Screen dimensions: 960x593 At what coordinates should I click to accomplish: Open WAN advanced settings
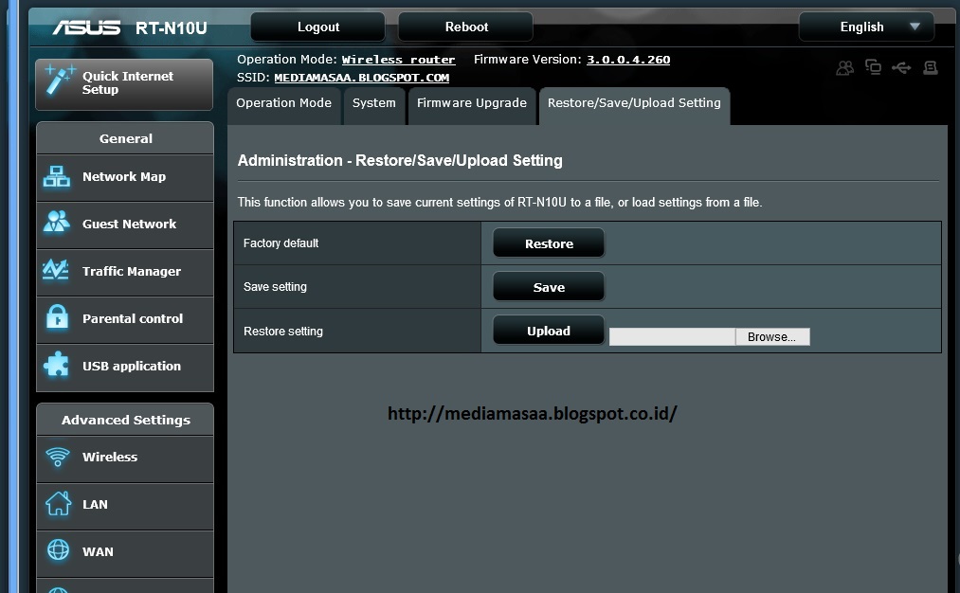coord(125,552)
